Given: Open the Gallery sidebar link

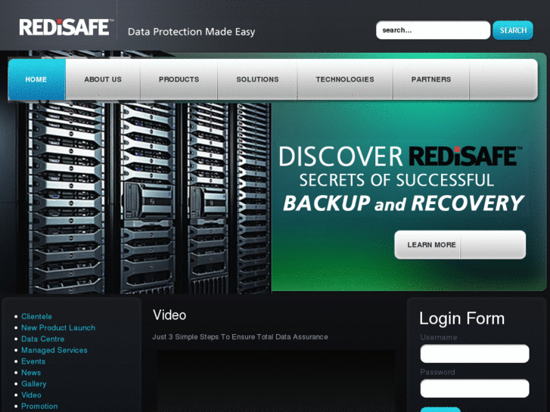Looking at the screenshot, I should point(34,383).
